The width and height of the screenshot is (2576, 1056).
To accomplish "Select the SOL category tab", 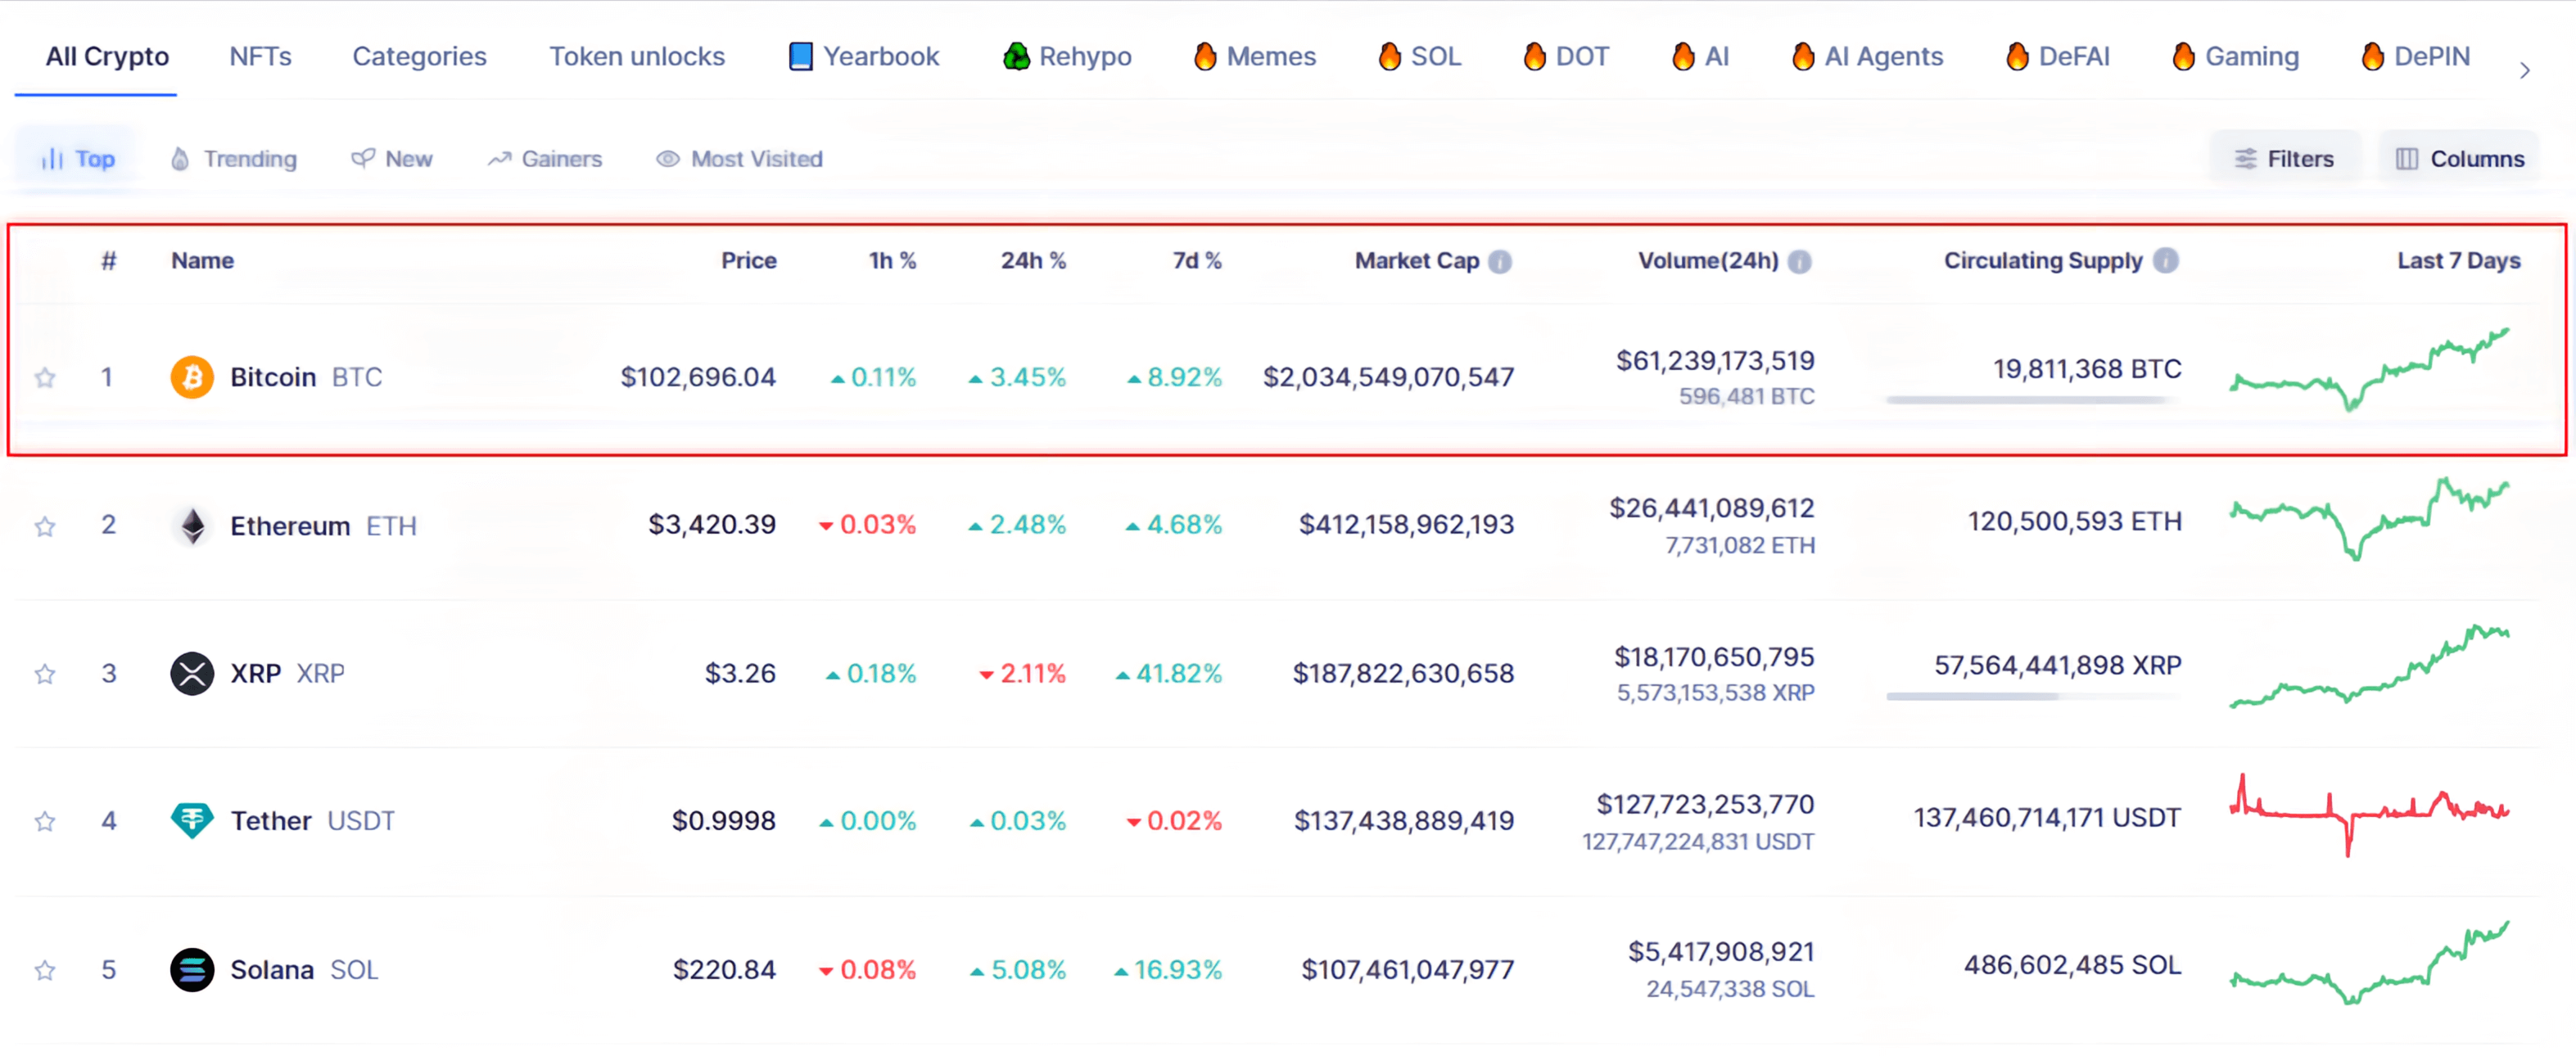I will tap(1420, 56).
